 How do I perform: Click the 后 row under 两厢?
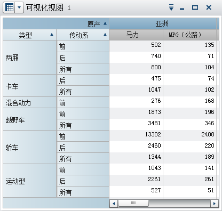83,58
